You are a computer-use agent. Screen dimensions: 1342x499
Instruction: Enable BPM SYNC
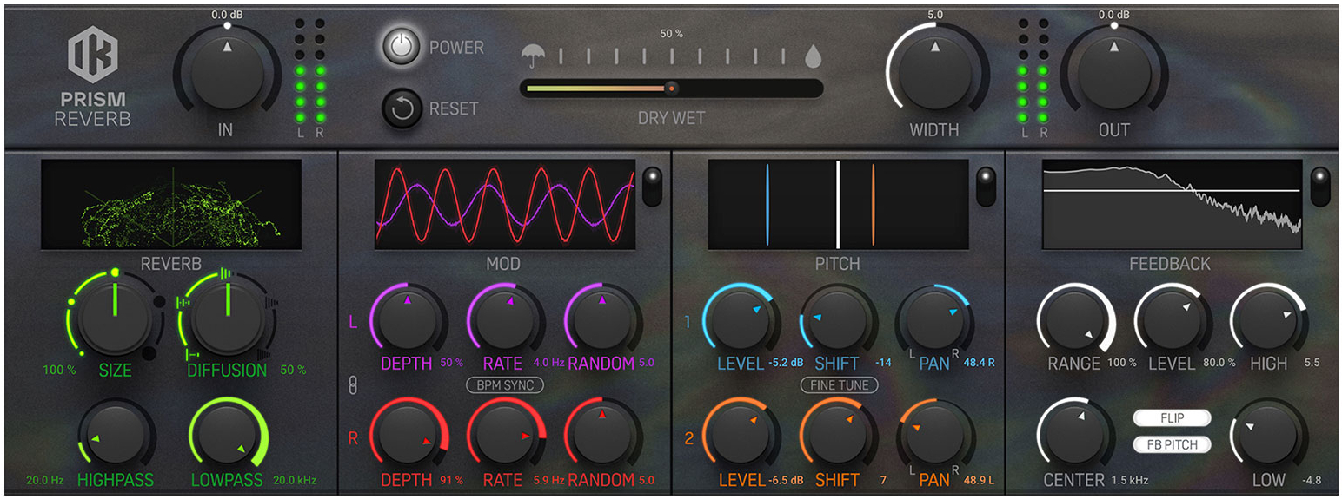505,384
